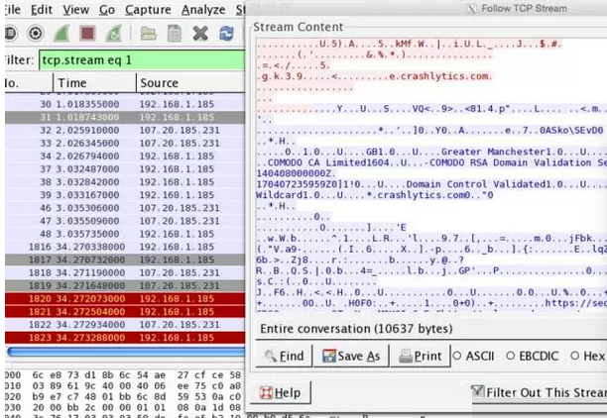
Task: Save the capture file with the document icon
Action: click(175, 34)
